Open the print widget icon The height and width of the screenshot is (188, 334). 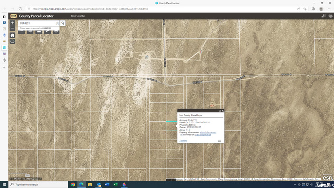(56, 32)
